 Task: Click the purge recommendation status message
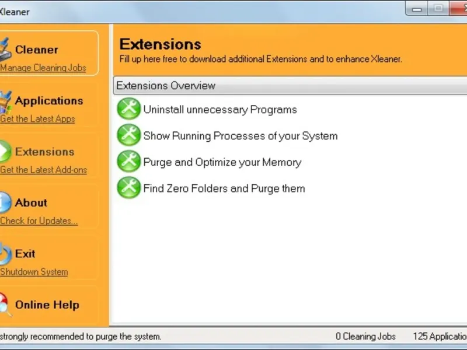click(x=81, y=337)
